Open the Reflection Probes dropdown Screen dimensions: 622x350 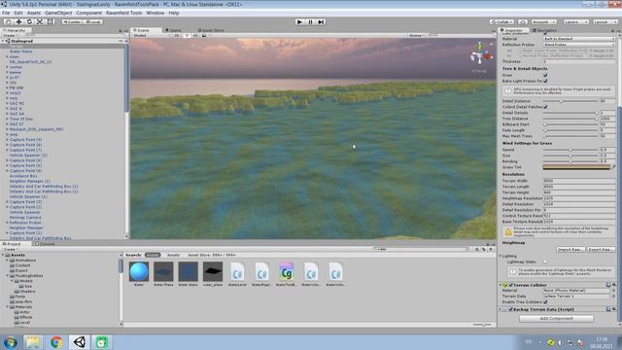tap(579, 45)
